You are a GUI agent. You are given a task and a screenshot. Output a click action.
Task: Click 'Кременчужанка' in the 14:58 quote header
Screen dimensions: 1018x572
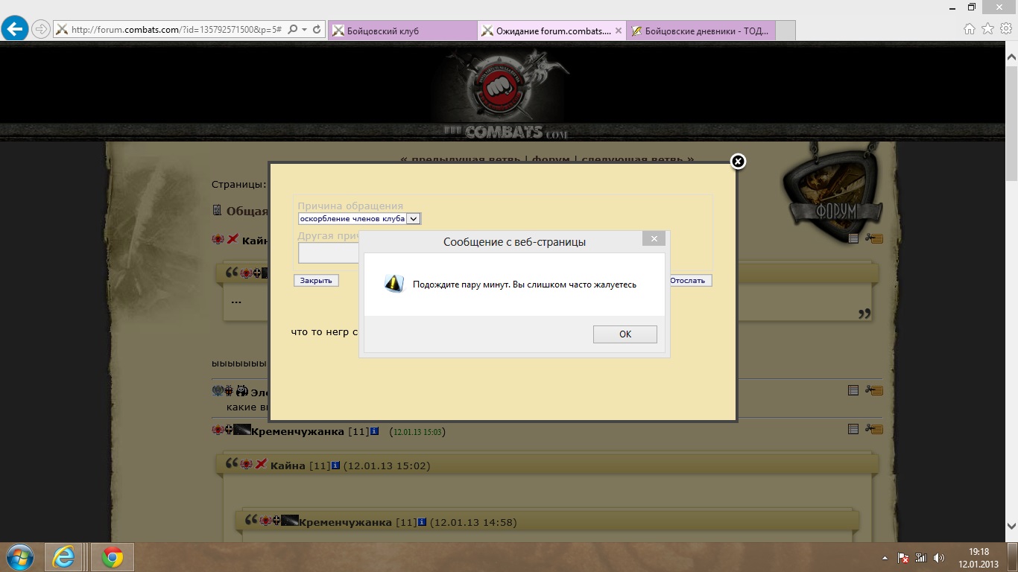point(345,522)
